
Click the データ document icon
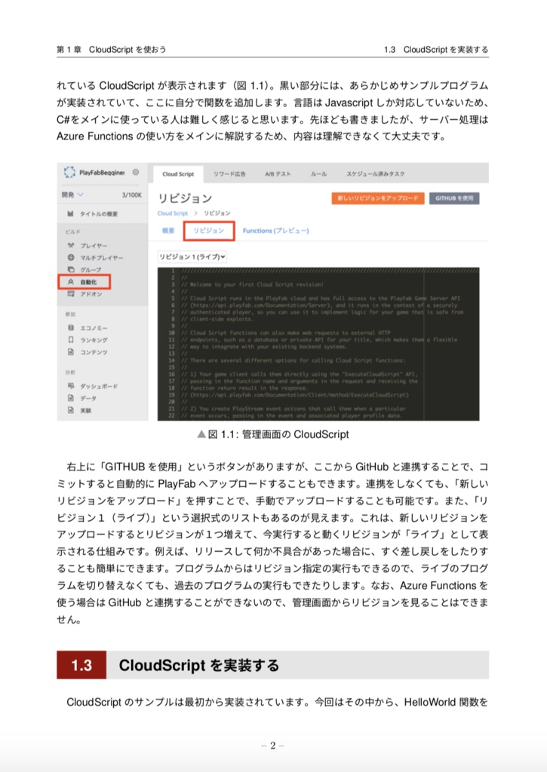(70, 398)
